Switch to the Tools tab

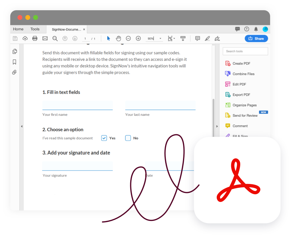tap(35, 29)
